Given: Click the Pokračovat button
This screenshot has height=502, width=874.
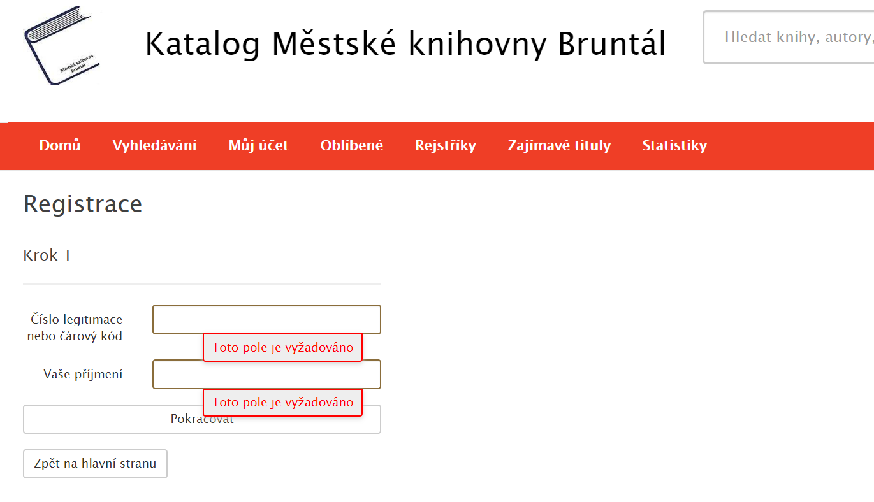Looking at the screenshot, I should [x=202, y=419].
